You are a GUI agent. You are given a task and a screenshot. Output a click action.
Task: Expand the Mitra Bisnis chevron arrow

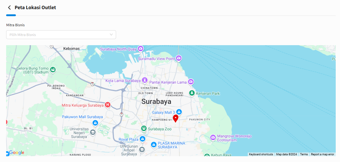[x=111, y=35]
